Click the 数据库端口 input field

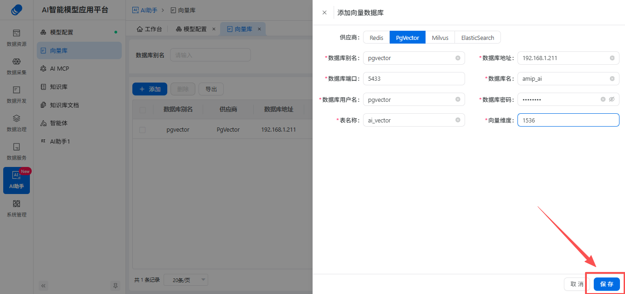tap(414, 78)
